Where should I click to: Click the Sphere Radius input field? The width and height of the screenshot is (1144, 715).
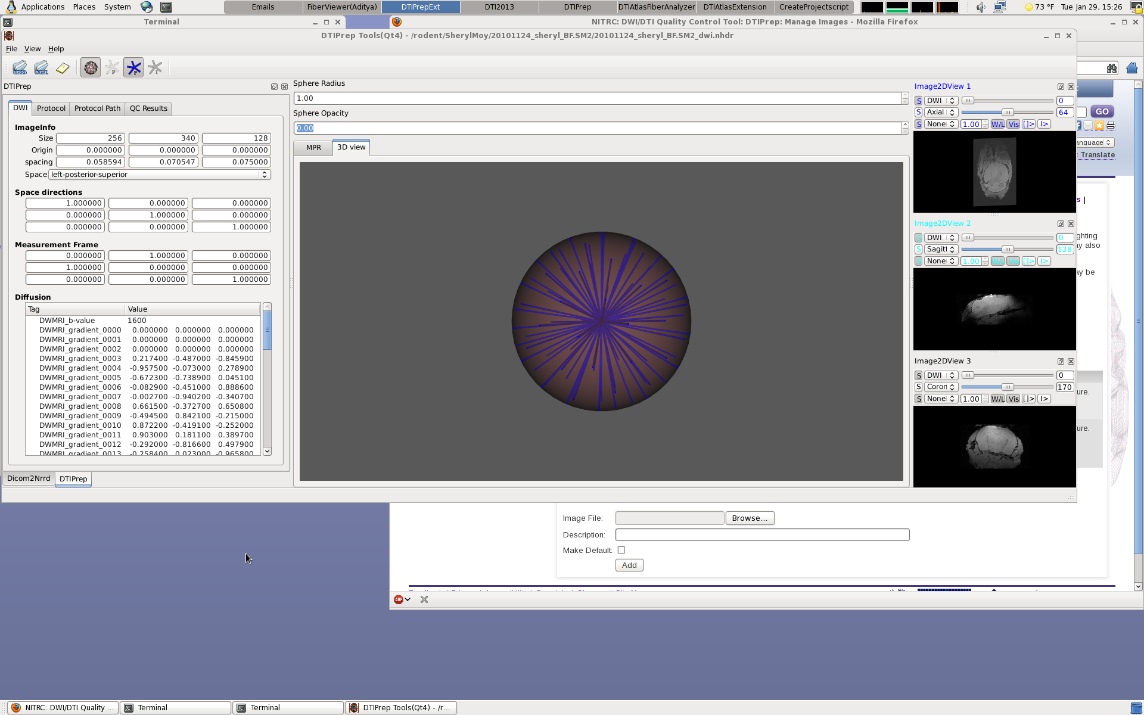[598, 98]
